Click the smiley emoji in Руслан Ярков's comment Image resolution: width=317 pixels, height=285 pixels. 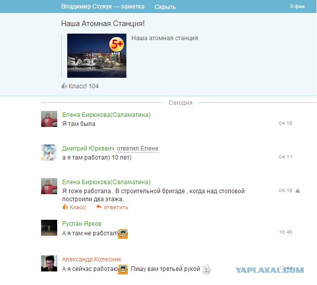pyautogui.click(x=123, y=233)
